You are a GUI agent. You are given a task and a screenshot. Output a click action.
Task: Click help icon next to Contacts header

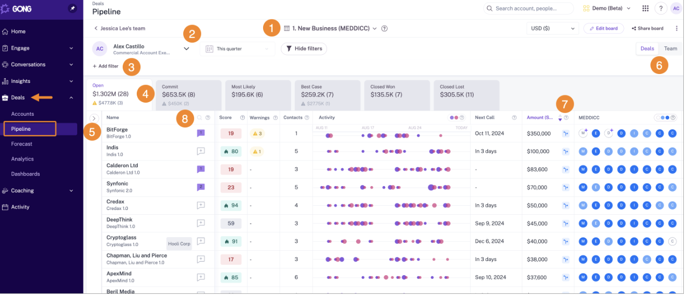pos(306,118)
